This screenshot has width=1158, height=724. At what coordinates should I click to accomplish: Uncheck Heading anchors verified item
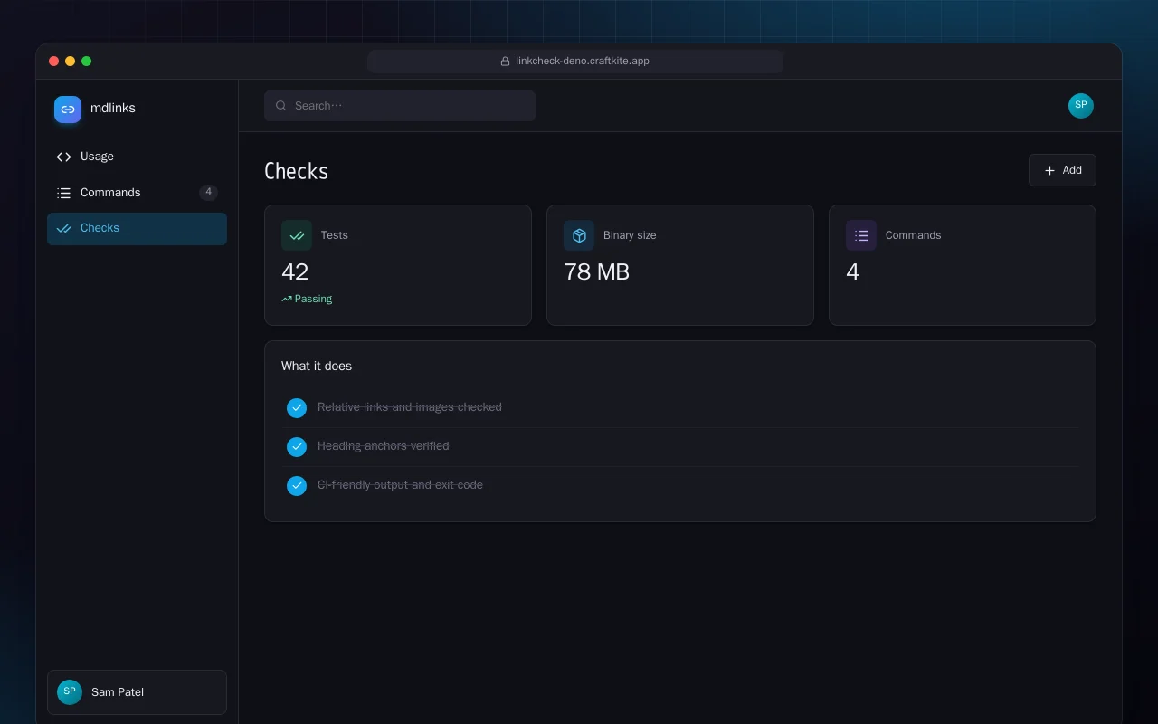[x=297, y=447]
